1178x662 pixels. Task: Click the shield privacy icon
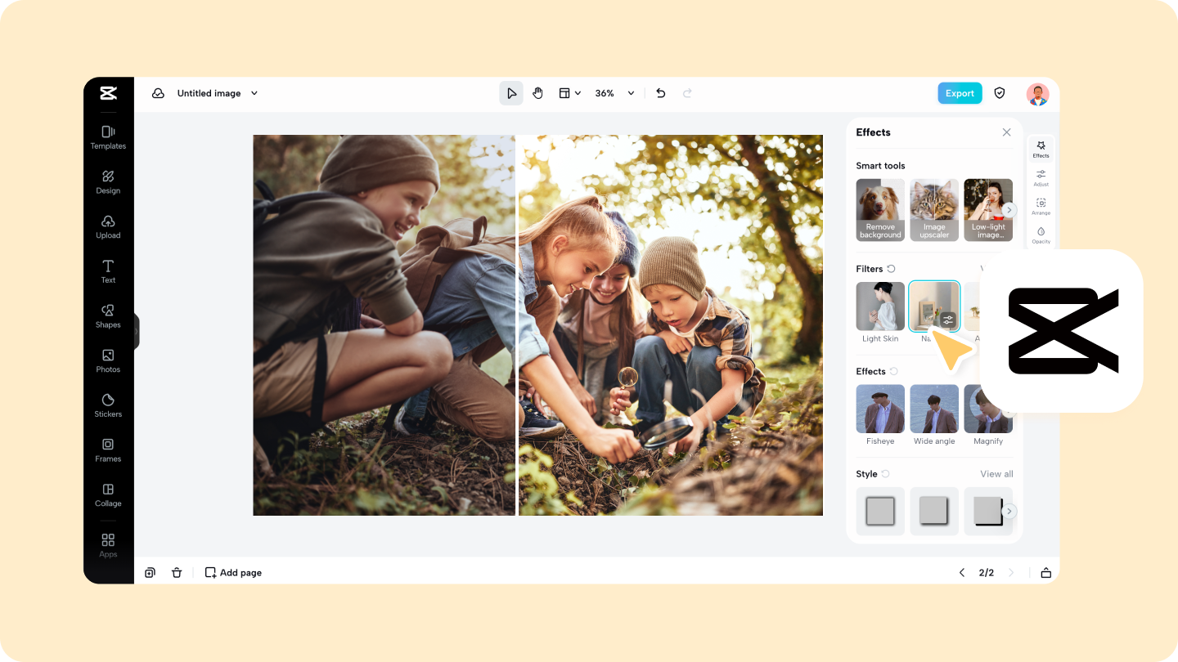click(1000, 93)
